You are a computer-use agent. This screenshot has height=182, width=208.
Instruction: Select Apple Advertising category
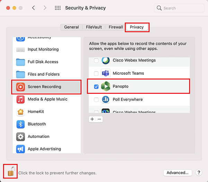(x=46, y=149)
